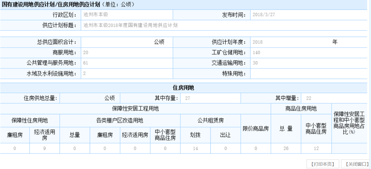
Task: Click the empty 特殊用地 input field
Action: (x=309, y=73)
